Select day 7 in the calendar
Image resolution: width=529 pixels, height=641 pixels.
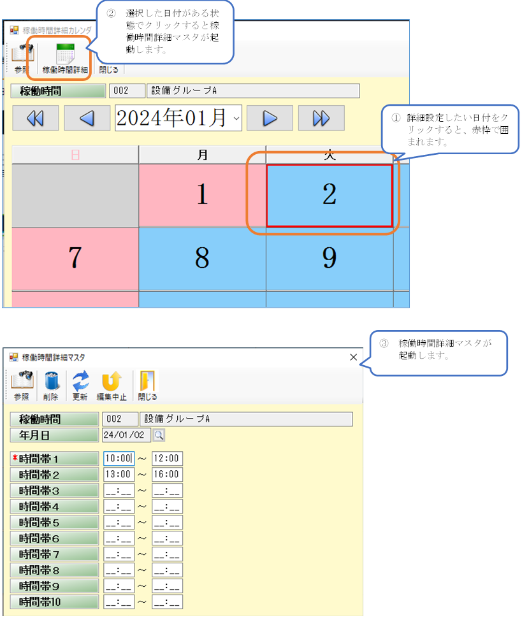tap(75, 258)
